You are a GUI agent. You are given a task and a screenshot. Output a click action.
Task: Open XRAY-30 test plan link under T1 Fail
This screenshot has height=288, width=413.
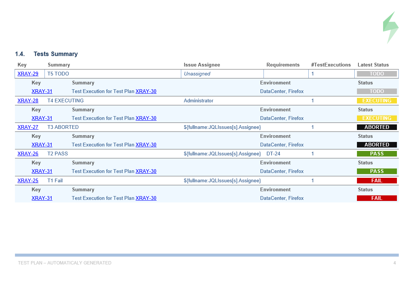tap(146, 198)
